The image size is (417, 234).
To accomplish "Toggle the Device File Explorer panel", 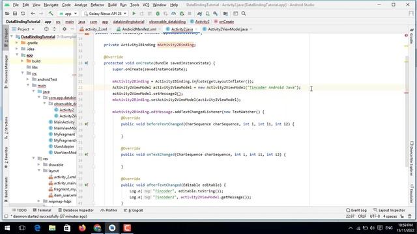I will pos(412,159).
